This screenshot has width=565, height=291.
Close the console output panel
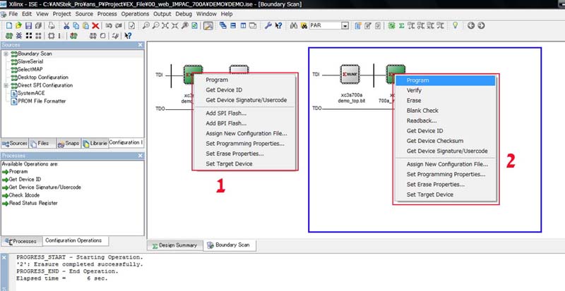point(4,258)
